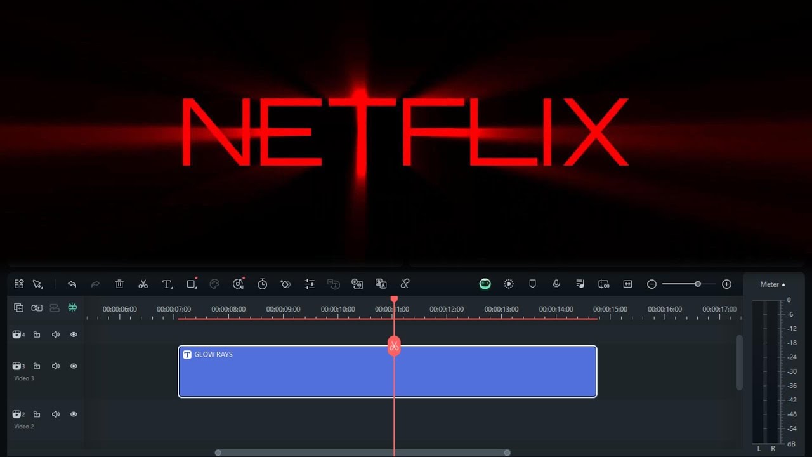
Task: Lock Video 2 track
Action: 37,414
